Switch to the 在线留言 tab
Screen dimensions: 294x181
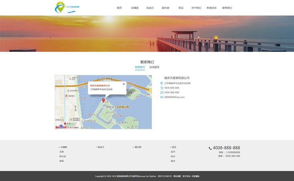point(154,67)
